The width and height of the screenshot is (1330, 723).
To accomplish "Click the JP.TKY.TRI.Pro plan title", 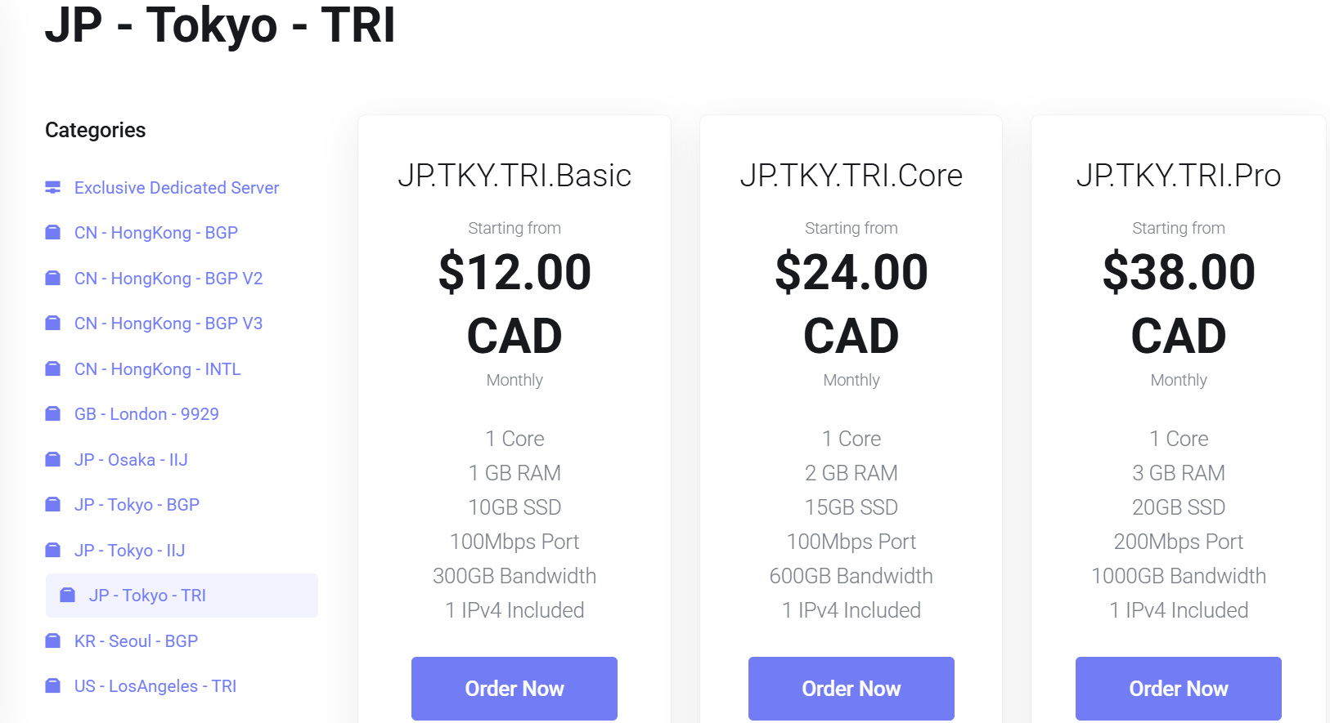I will [x=1178, y=176].
